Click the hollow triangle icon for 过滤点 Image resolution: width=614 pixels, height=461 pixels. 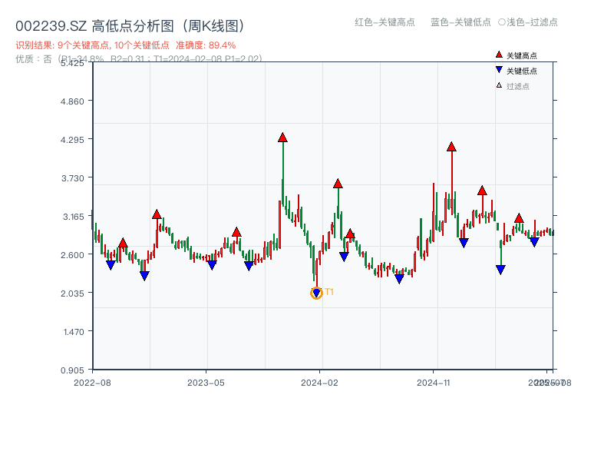499,85
